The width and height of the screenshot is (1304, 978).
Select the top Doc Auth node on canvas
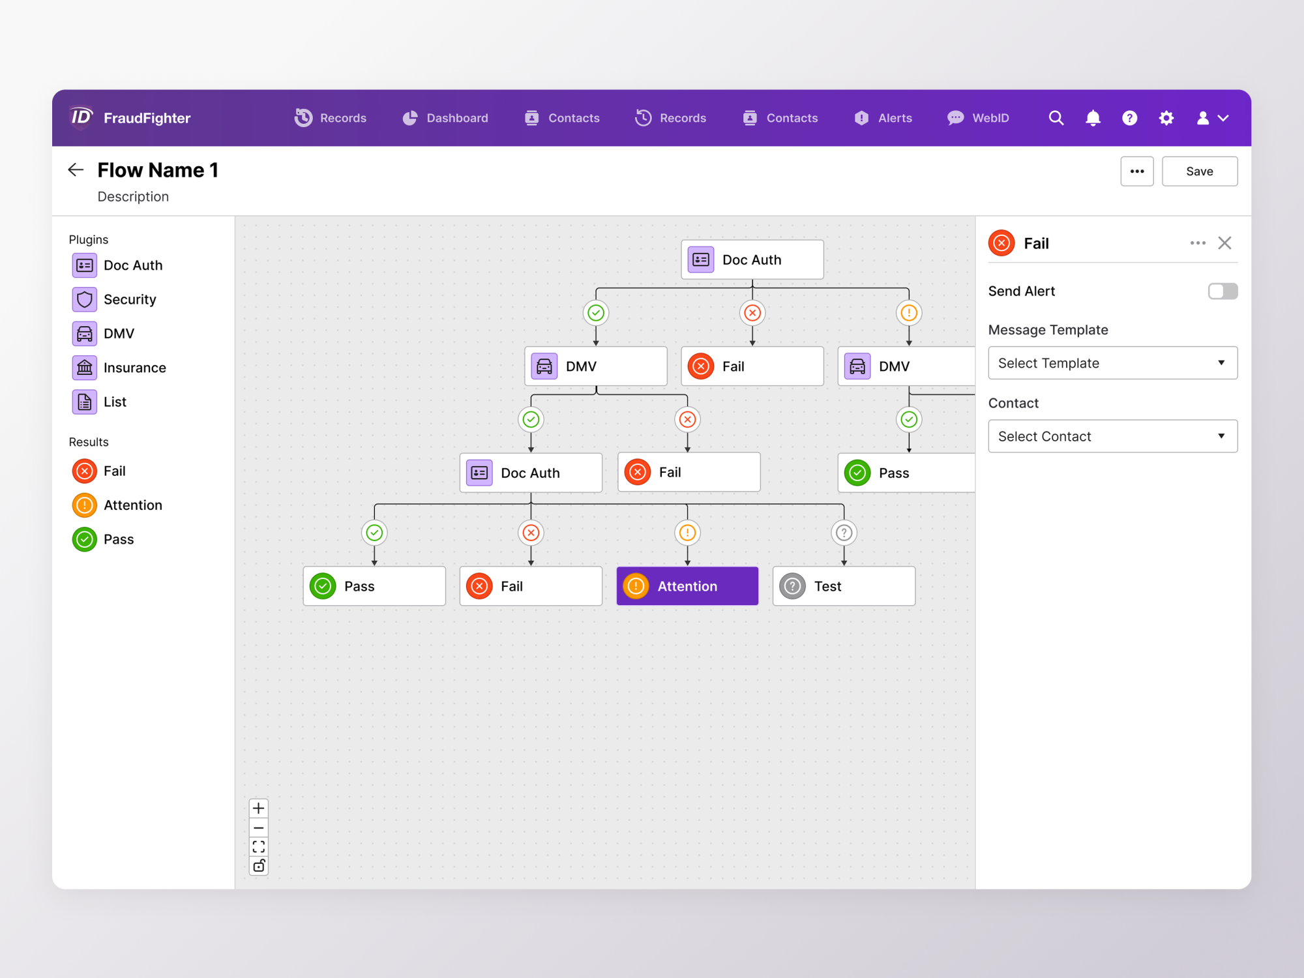click(752, 259)
